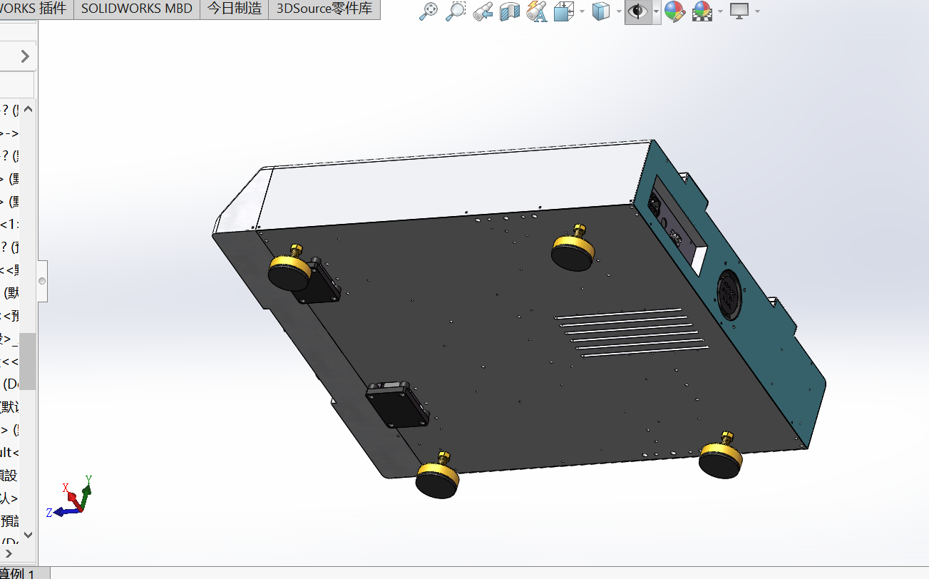929x579 pixels.
Task: Open the Apply Scene dropdown arrow
Action: 721,12
